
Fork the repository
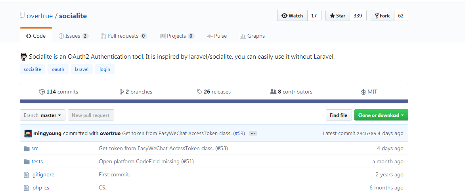(383, 16)
